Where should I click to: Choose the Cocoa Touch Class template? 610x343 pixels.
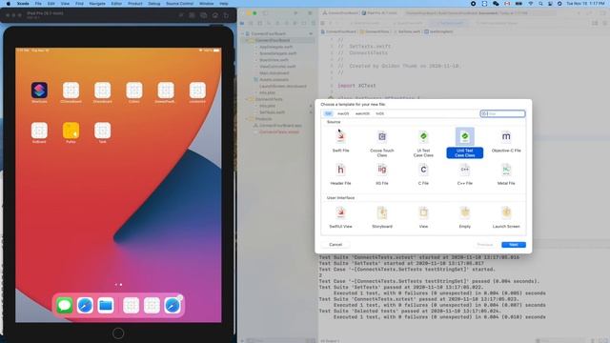381,143
